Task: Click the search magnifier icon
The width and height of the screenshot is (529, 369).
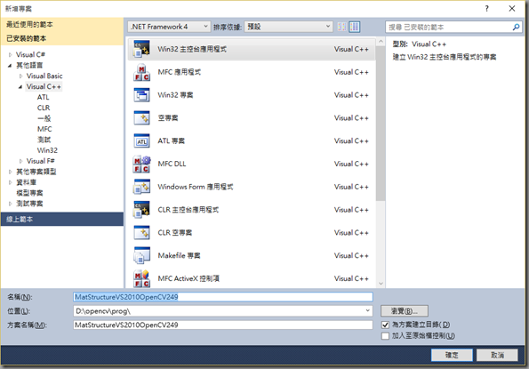Action: [x=516, y=27]
